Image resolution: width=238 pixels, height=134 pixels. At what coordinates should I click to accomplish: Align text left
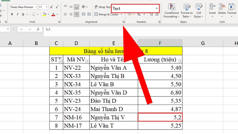tap(65, 14)
